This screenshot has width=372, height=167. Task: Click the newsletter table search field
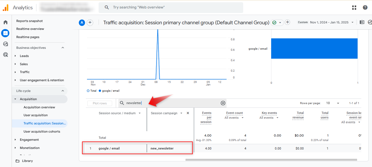click(x=172, y=103)
